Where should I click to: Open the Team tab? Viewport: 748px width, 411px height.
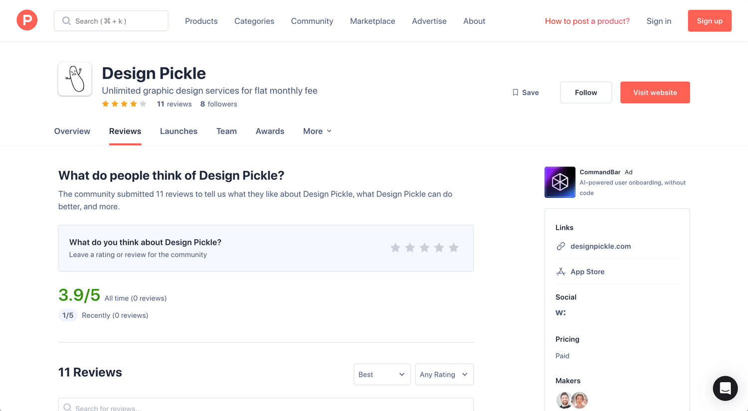226,131
